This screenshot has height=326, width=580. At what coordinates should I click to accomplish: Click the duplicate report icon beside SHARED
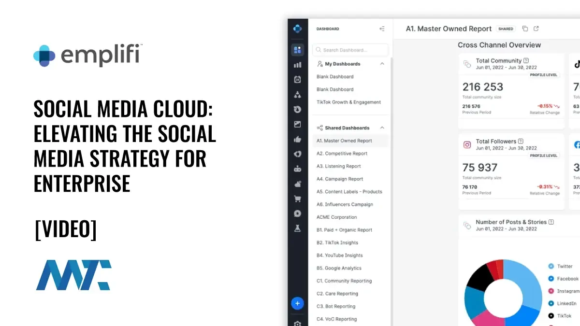point(525,29)
